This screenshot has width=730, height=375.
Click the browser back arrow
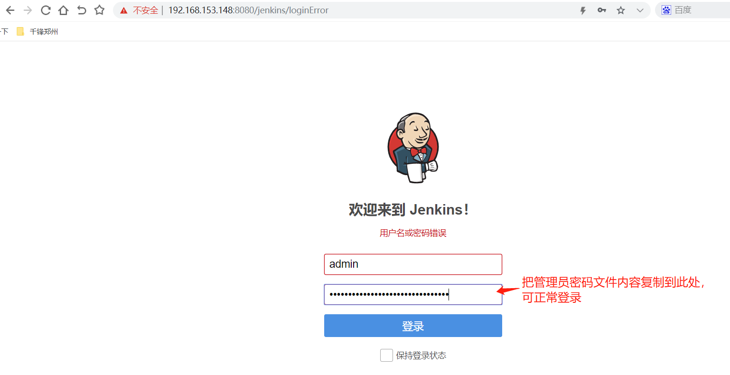point(10,9)
